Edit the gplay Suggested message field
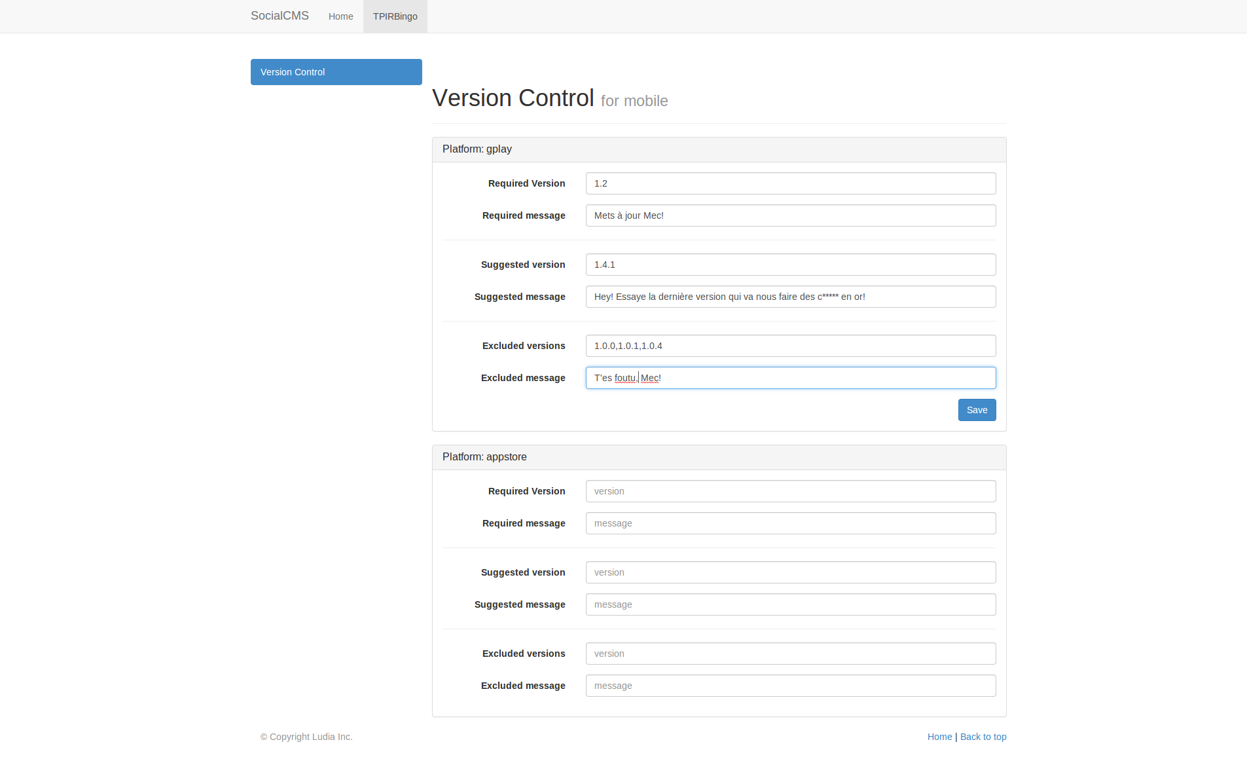This screenshot has width=1247, height=776. [x=790, y=297]
